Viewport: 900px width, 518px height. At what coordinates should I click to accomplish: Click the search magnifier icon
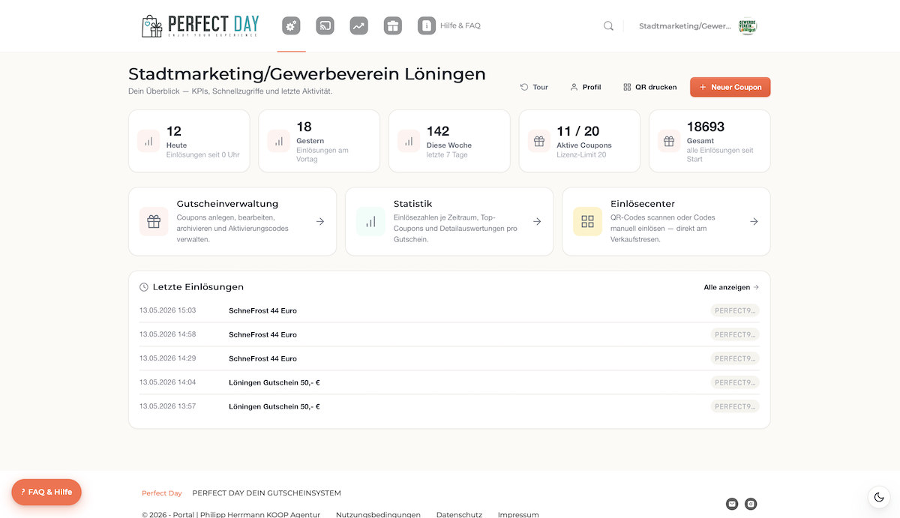(608, 25)
